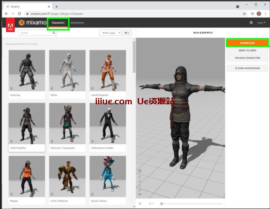This screenshot has height=209, width=270.
Task: Pause the animation playback
Action: coord(139,204)
